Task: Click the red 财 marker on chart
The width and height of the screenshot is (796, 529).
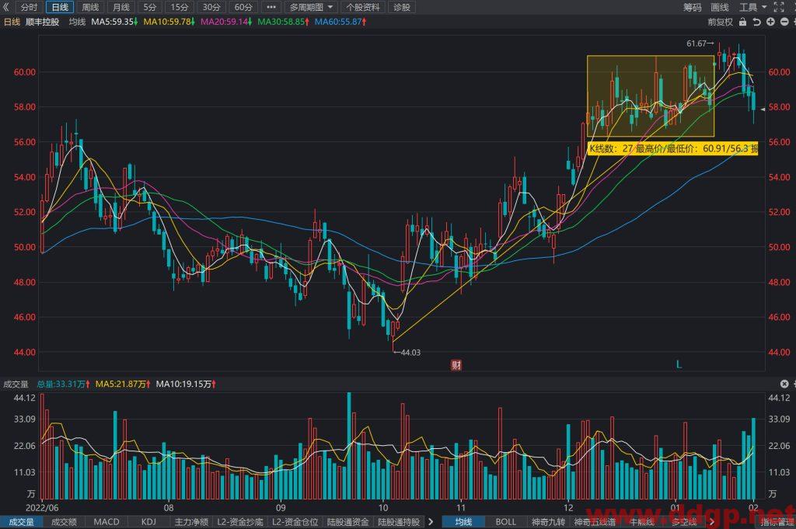Action: pyautogui.click(x=456, y=364)
